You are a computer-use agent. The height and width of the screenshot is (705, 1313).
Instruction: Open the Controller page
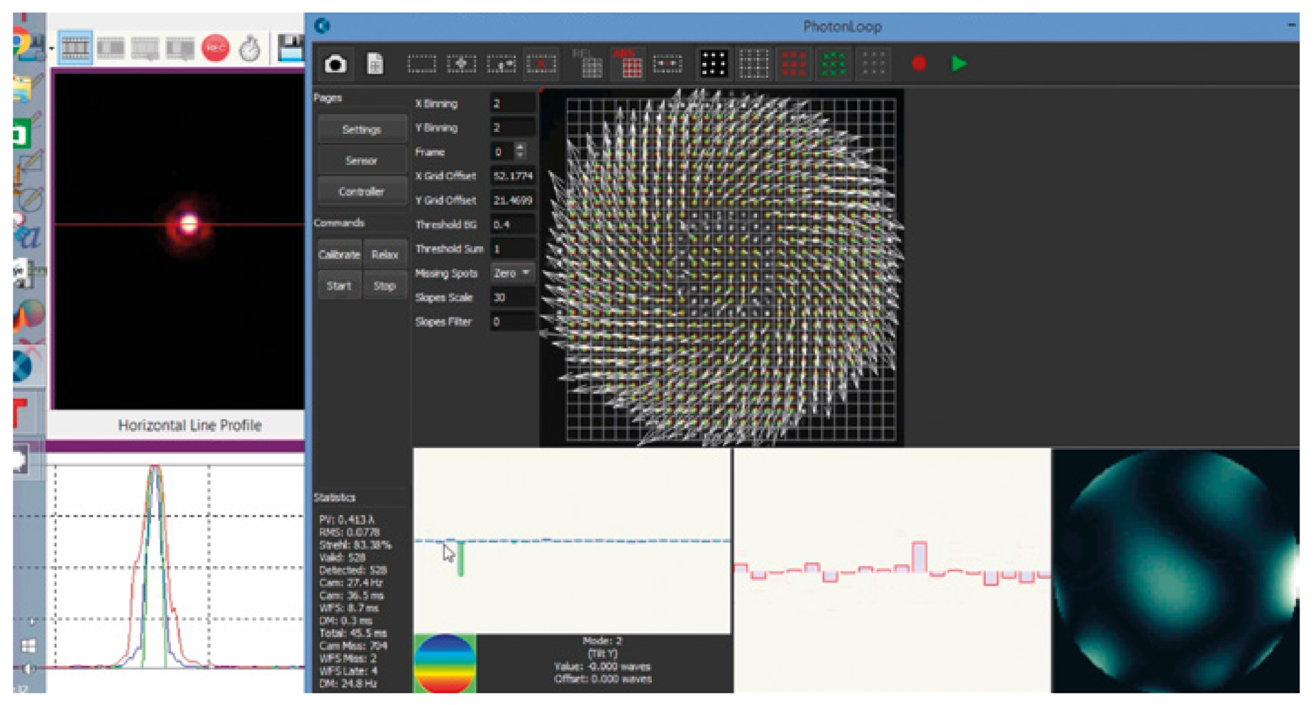pos(362,191)
